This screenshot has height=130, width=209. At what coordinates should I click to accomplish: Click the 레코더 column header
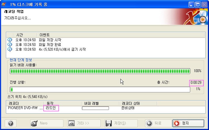click(25, 103)
